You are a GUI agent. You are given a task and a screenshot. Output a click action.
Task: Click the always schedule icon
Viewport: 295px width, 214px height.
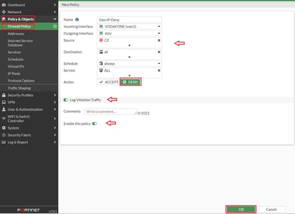[x=101, y=63]
